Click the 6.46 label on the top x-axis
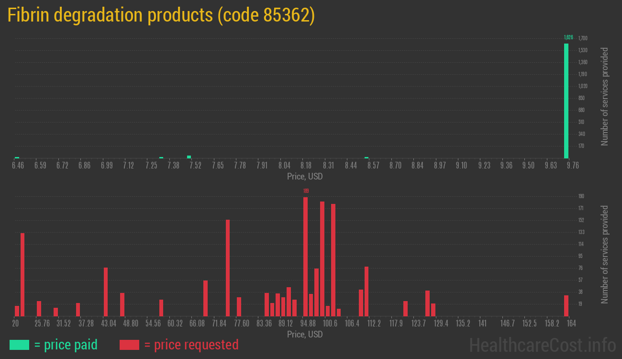This screenshot has width=622, height=359. tap(18, 165)
